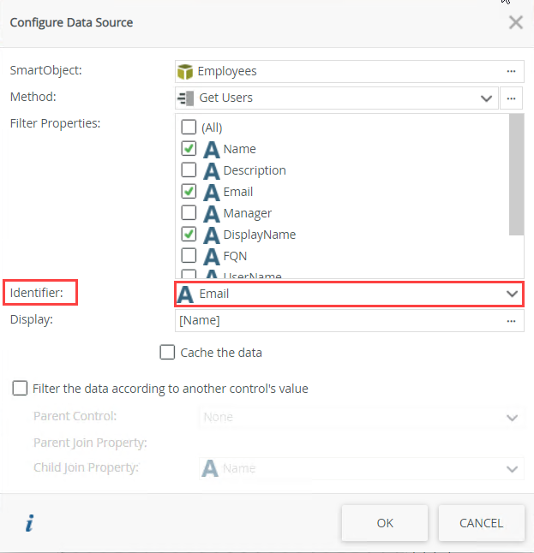Click the Get Users method list icon
The height and width of the screenshot is (553, 534).
coord(186,98)
